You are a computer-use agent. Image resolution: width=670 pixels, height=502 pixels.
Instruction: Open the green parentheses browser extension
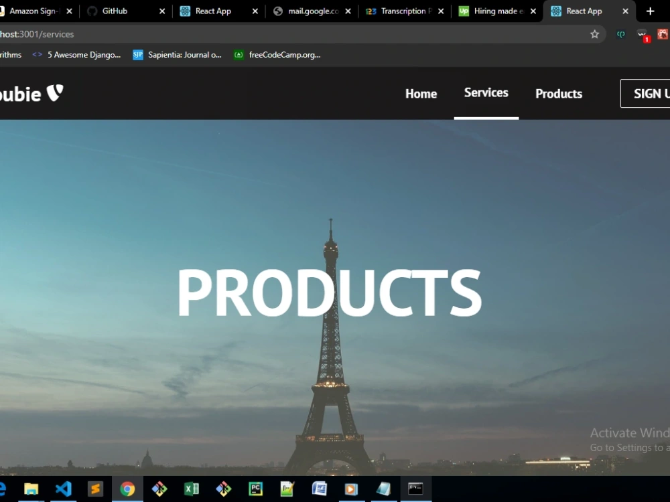621,34
